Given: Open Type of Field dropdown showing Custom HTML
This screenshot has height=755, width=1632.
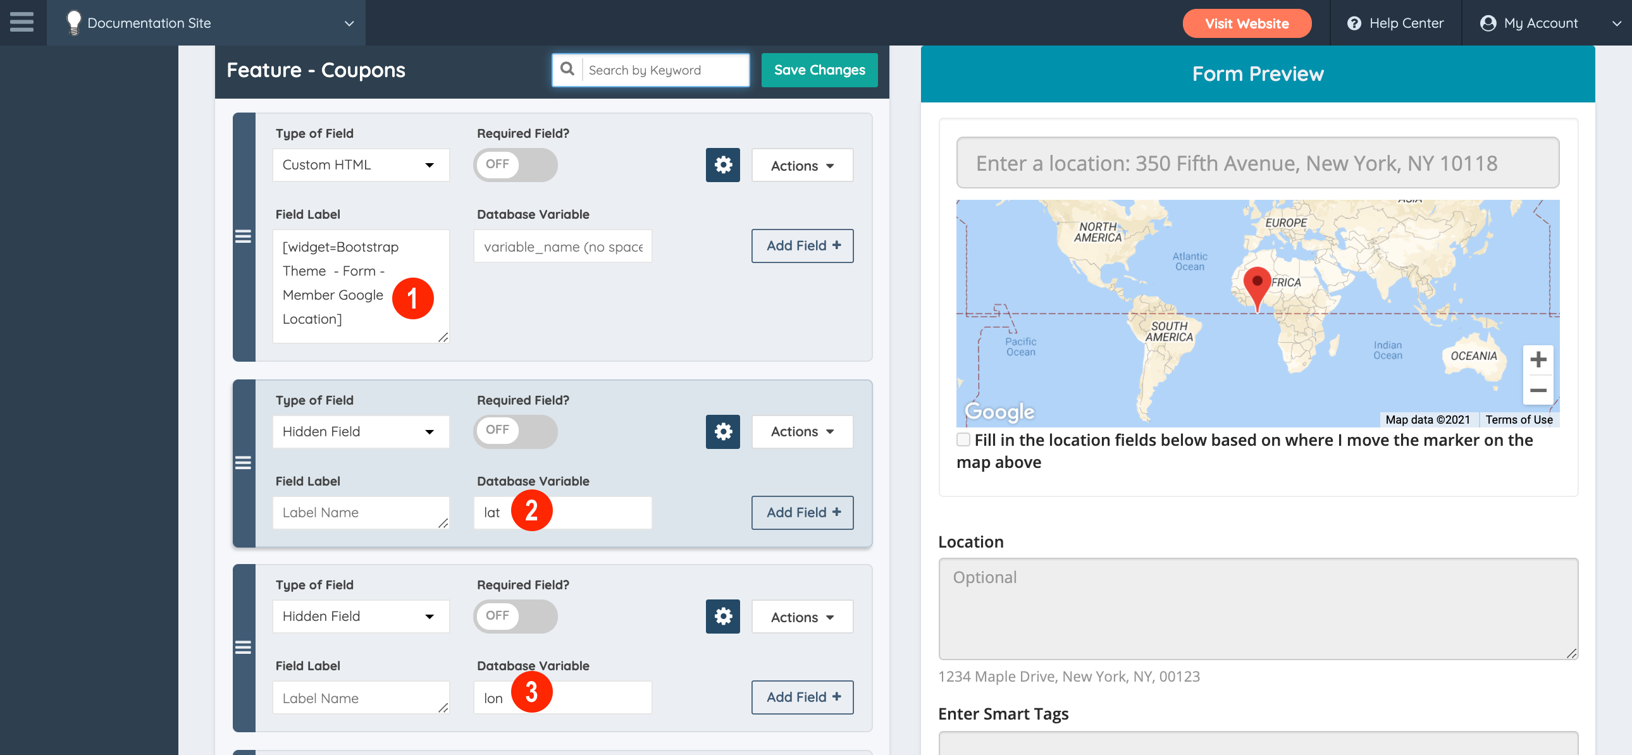Looking at the screenshot, I should pyautogui.click(x=361, y=165).
